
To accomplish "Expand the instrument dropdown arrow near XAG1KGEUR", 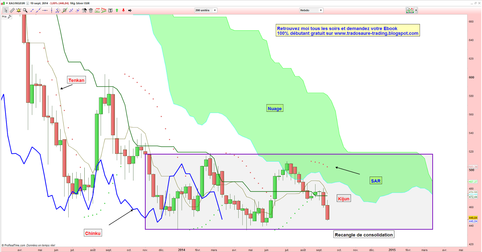I will tap(7, 3).
